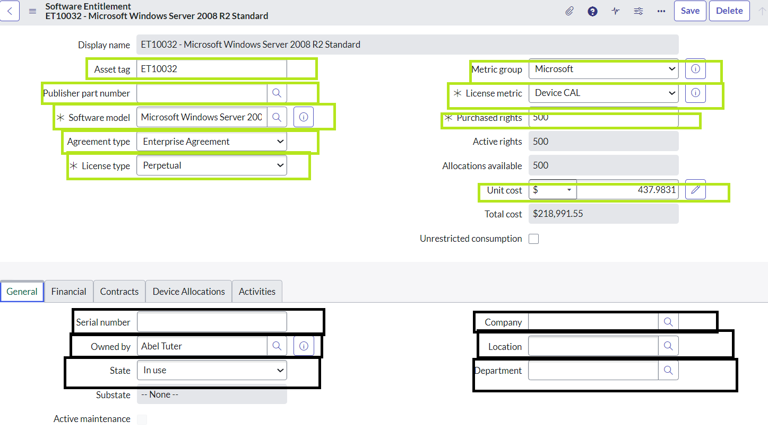Save the software entitlement record
768x430 pixels.
690,11
